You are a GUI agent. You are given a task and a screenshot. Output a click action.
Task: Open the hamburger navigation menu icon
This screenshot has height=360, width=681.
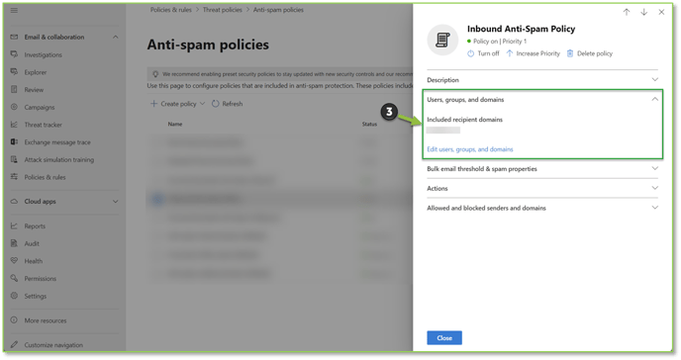[14, 10]
